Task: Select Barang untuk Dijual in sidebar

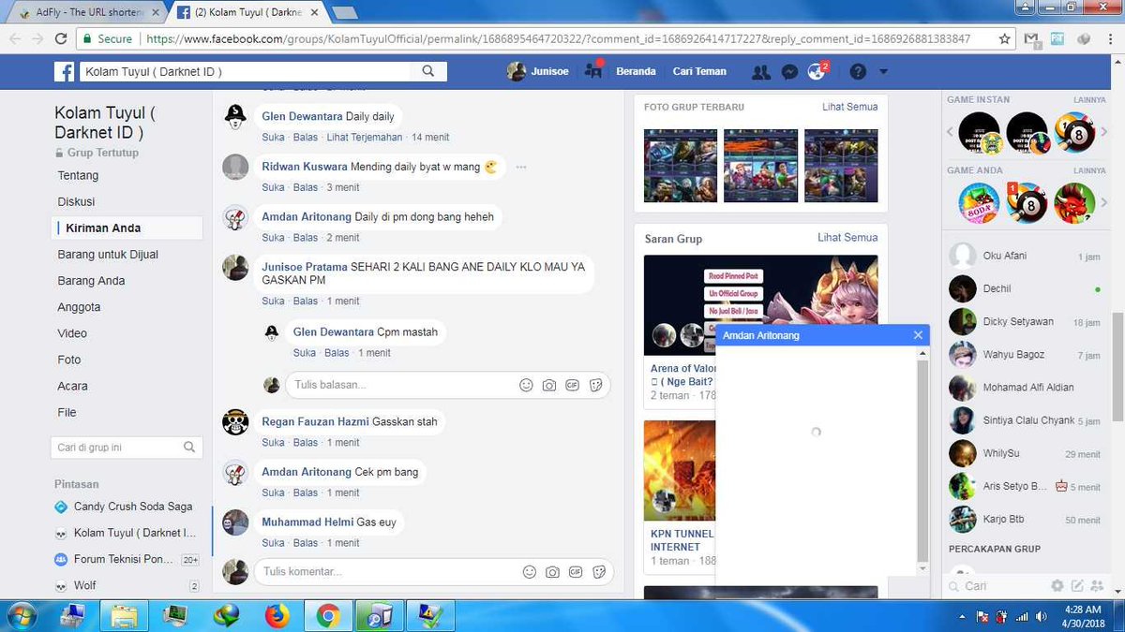Action: coord(108,254)
